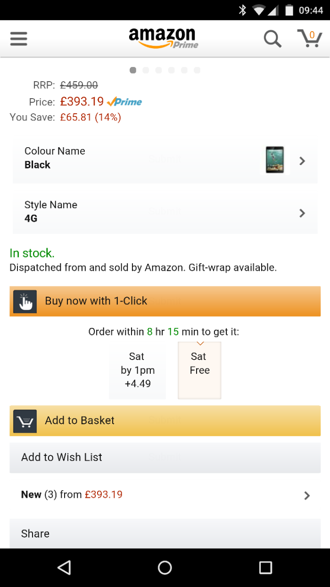
Task: Tap the basket icon on Add to Basket
Action: (x=25, y=421)
